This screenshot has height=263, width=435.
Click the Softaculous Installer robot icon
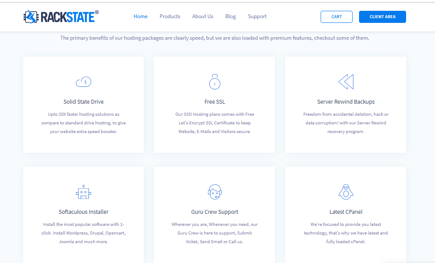84,192
